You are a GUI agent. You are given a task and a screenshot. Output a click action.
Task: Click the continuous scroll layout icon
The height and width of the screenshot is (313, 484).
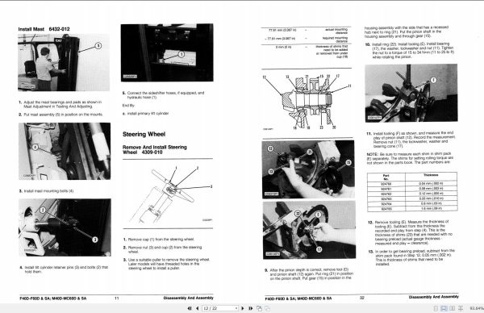point(461,308)
